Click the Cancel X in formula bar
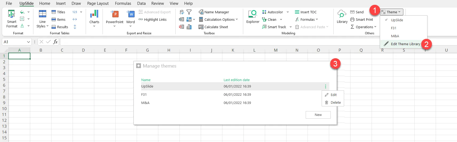 point(41,42)
